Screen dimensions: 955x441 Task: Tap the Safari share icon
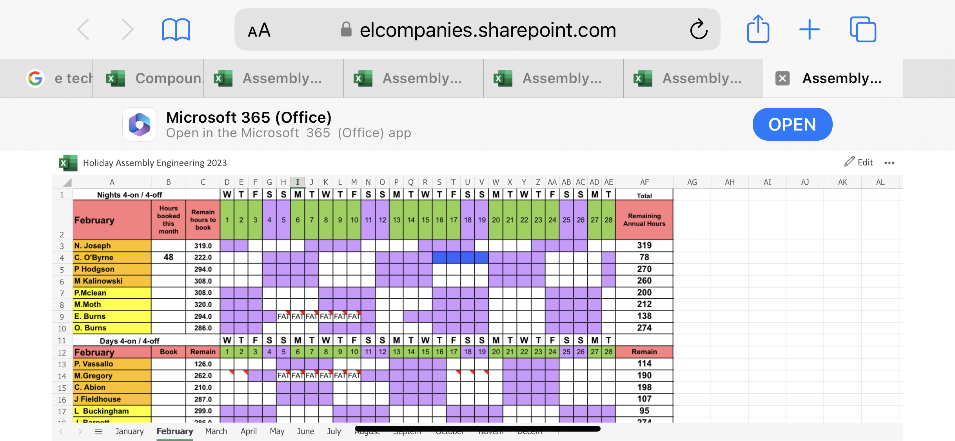click(758, 29)
